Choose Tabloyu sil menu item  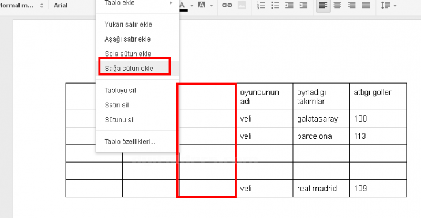[x=138, y=91]
